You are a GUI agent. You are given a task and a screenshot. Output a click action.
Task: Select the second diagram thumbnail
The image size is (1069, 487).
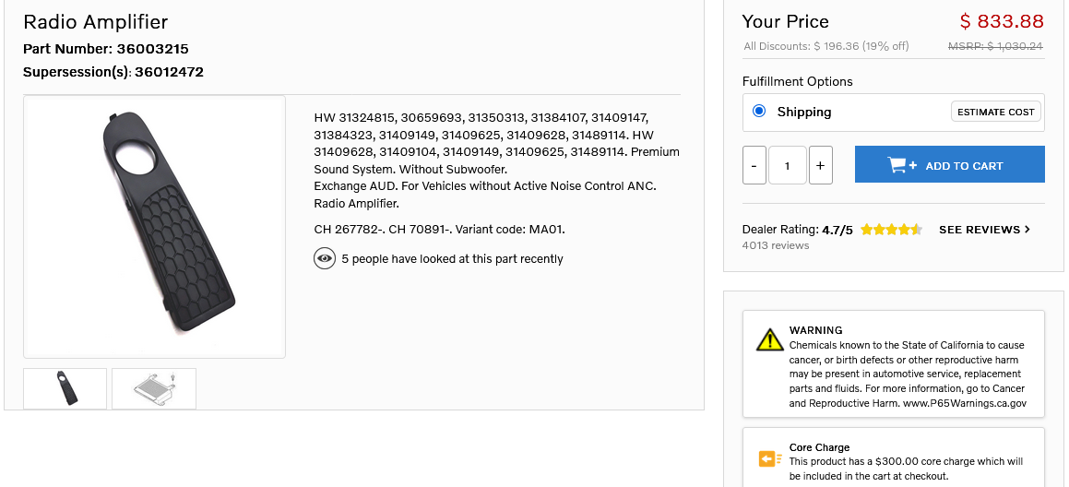click(x=153, y=388)
